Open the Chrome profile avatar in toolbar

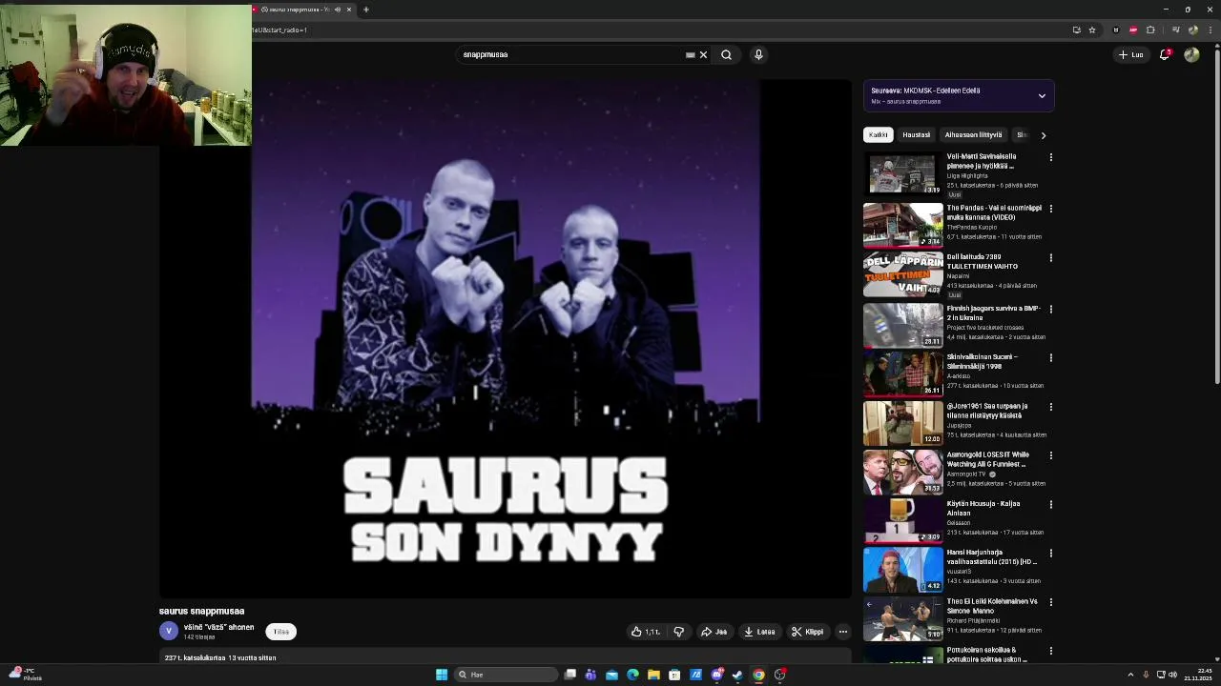[x=1193, y=30]
